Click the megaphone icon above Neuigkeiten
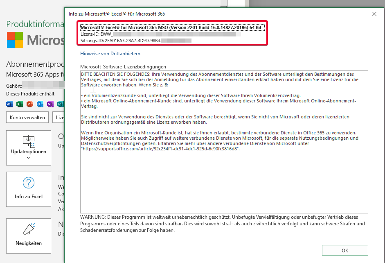385x263 pixels. pos(29,229)
